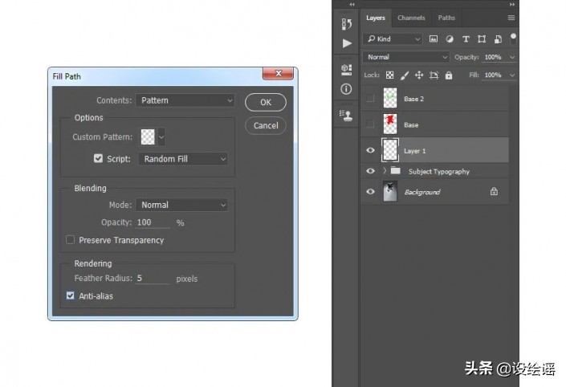Filter layers by type layers icon
Screen dimensions: 566x387
click(x=466, y=39)
